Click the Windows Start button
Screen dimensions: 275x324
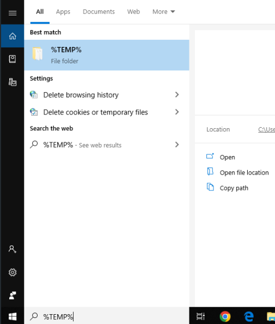coord(13,316)
